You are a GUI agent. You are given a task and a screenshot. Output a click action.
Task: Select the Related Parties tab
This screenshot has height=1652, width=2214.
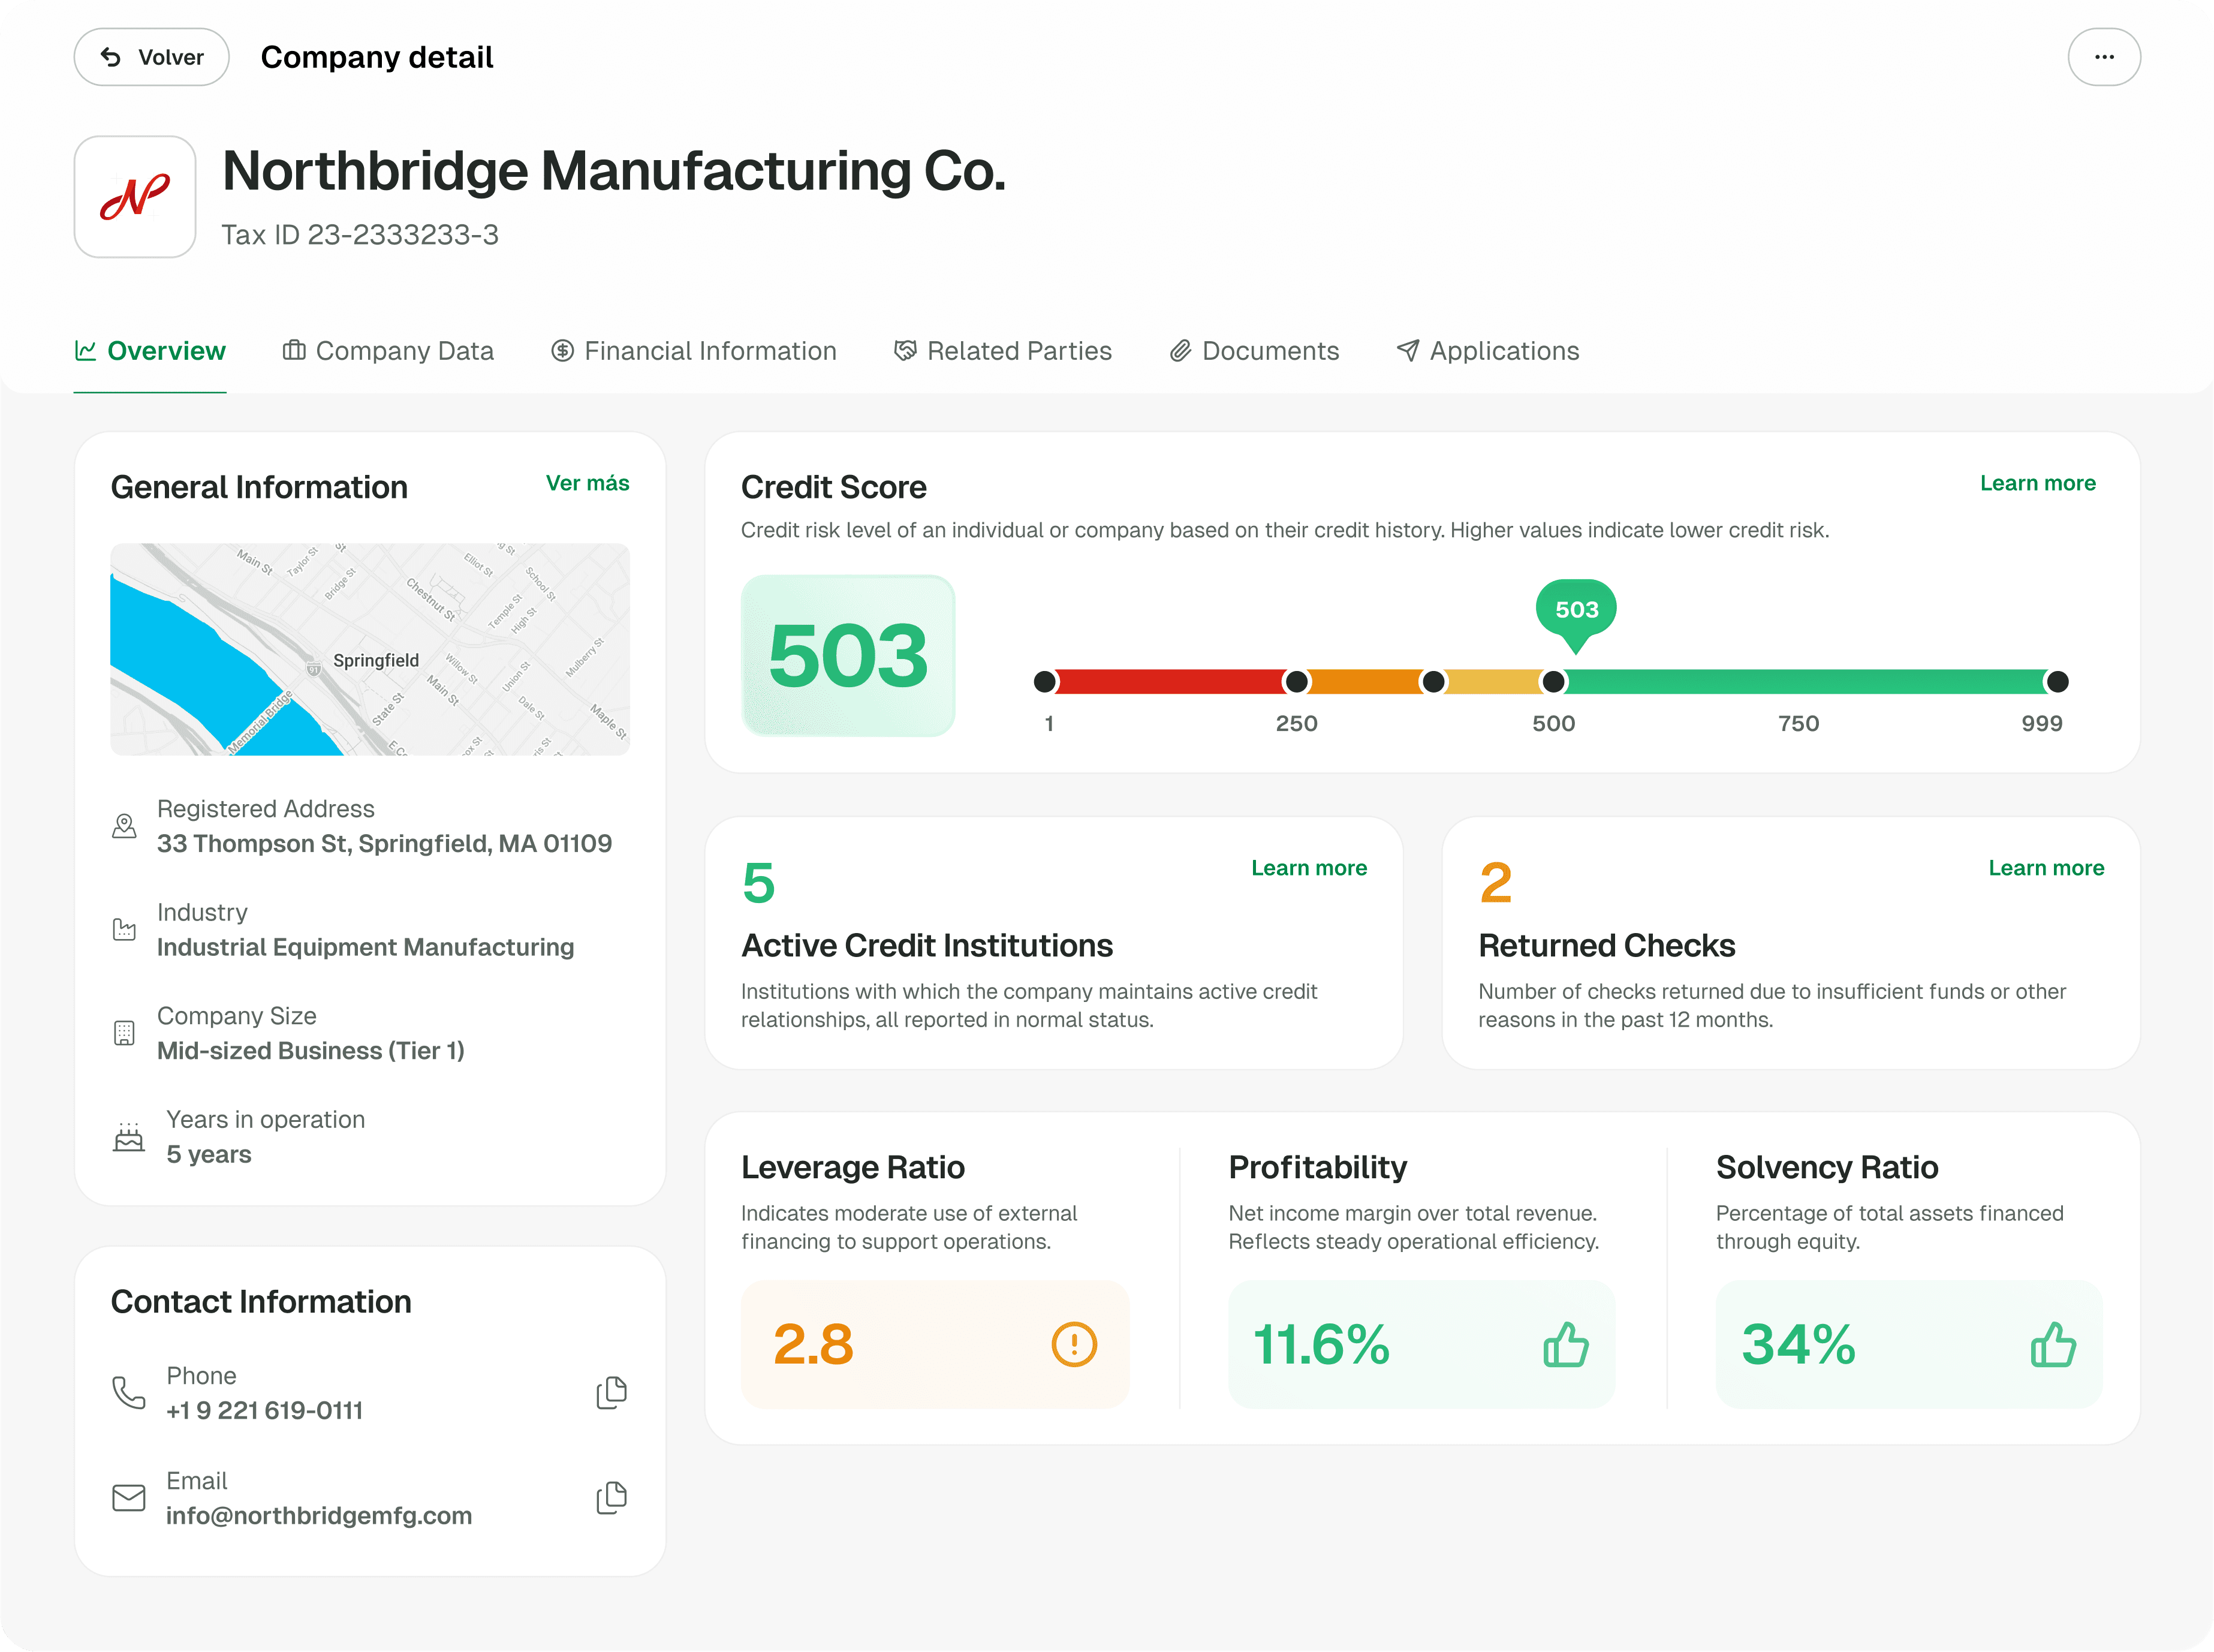click(x=1002, y=351)
